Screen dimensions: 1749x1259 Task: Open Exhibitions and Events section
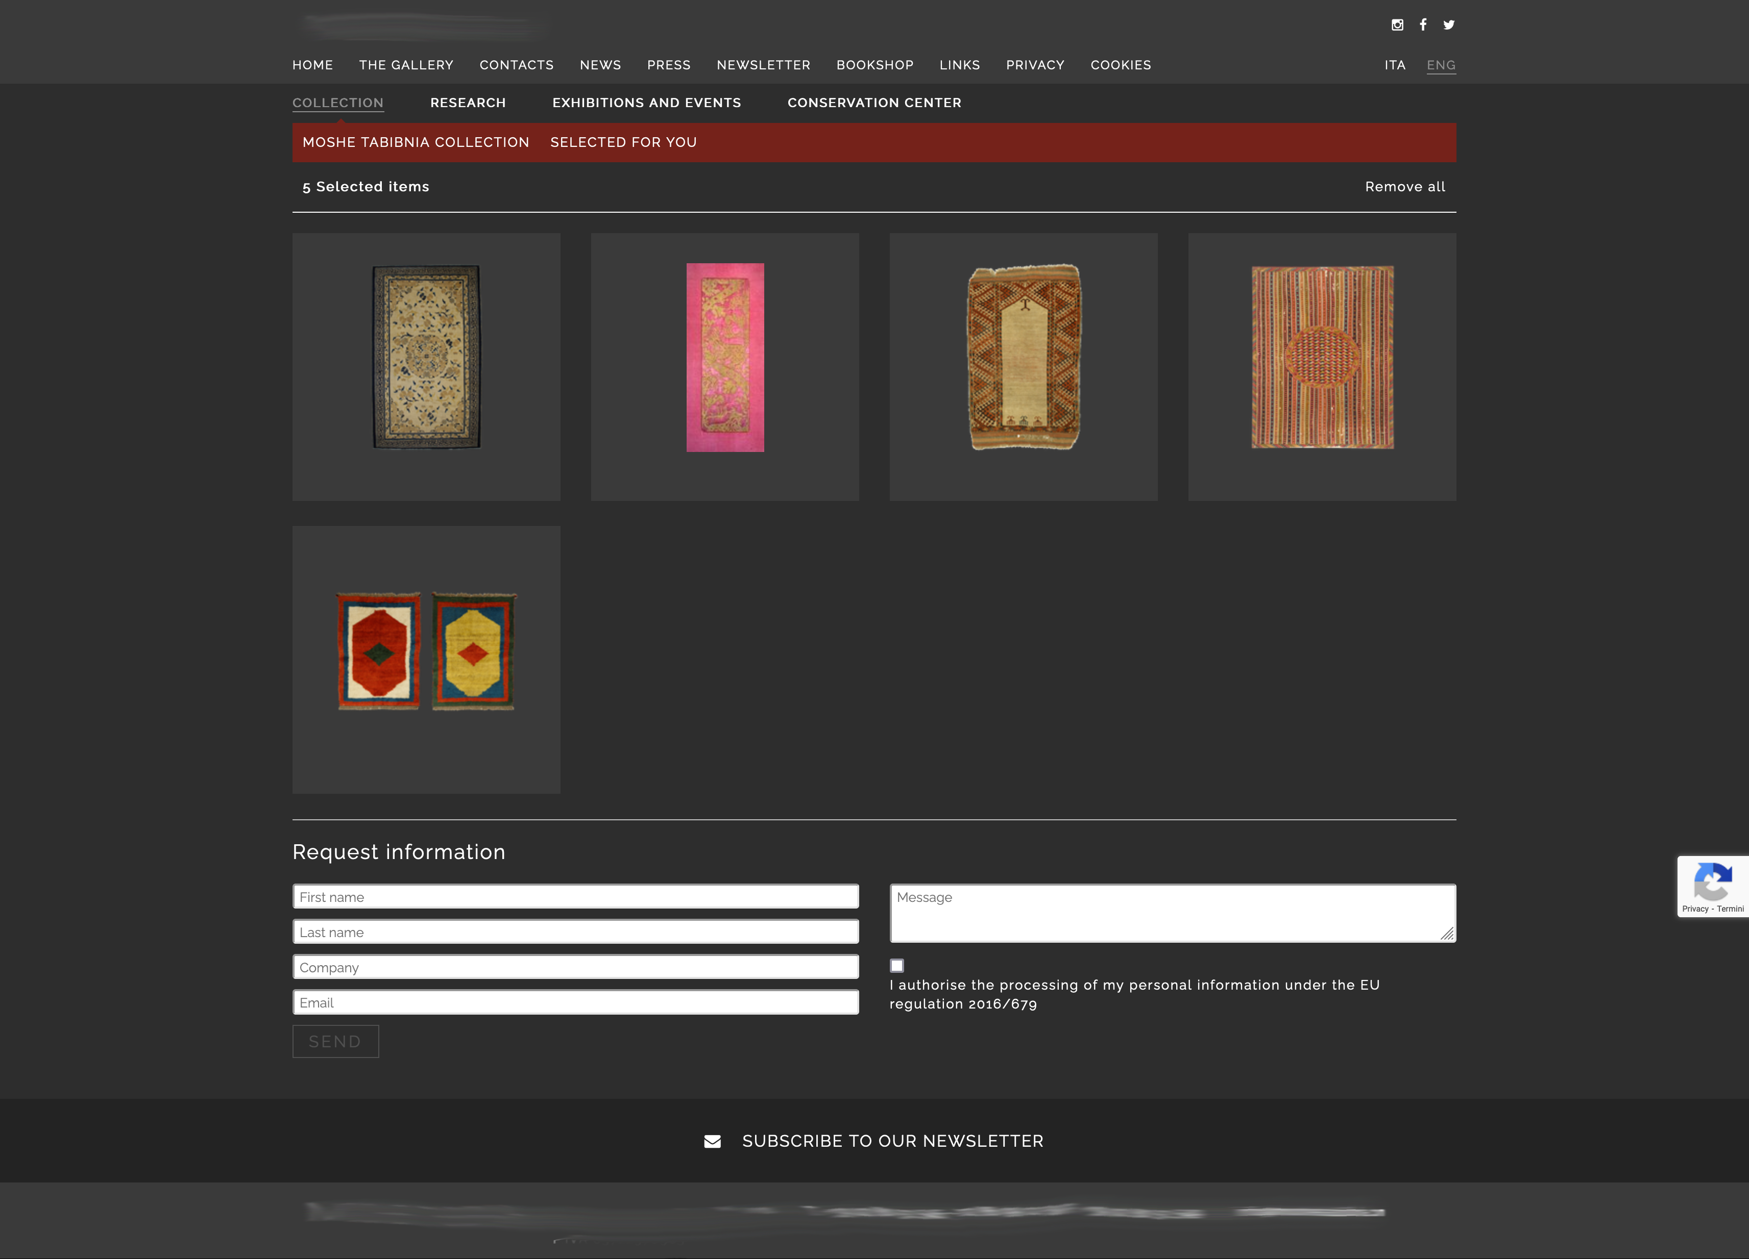click(646, 103)
